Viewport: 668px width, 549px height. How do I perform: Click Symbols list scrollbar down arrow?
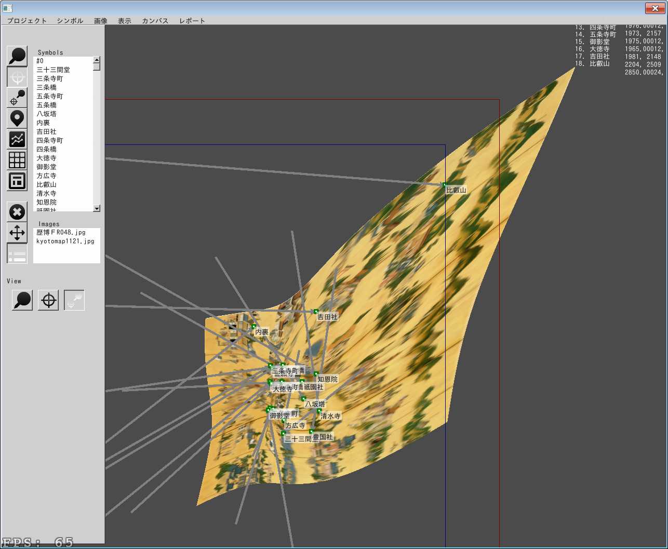[x=97, y=208]
